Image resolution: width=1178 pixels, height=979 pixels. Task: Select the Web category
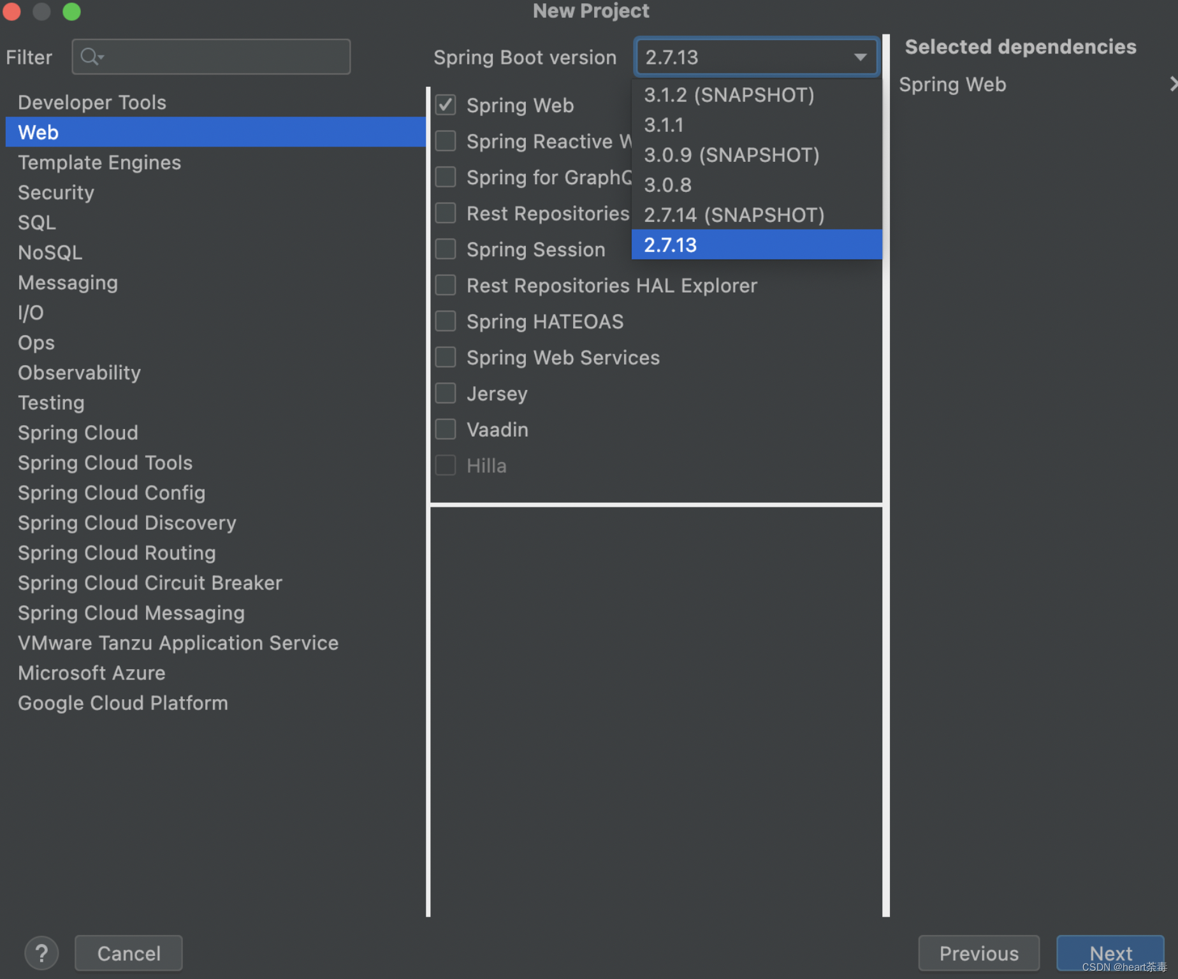pyautogui.click(x=215, y=132)
